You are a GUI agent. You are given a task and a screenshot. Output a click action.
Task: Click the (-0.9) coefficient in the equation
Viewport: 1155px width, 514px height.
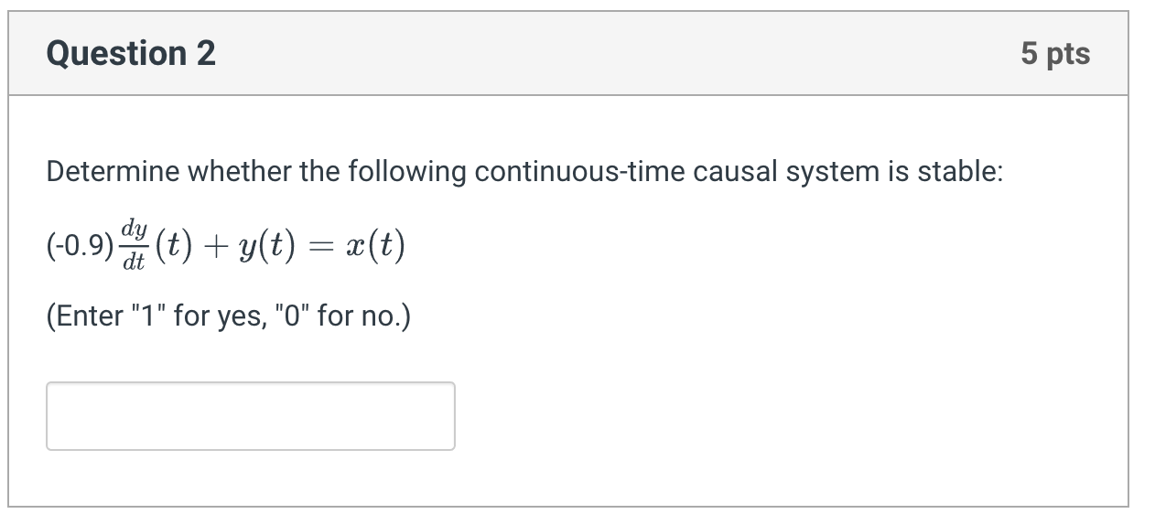81,244
